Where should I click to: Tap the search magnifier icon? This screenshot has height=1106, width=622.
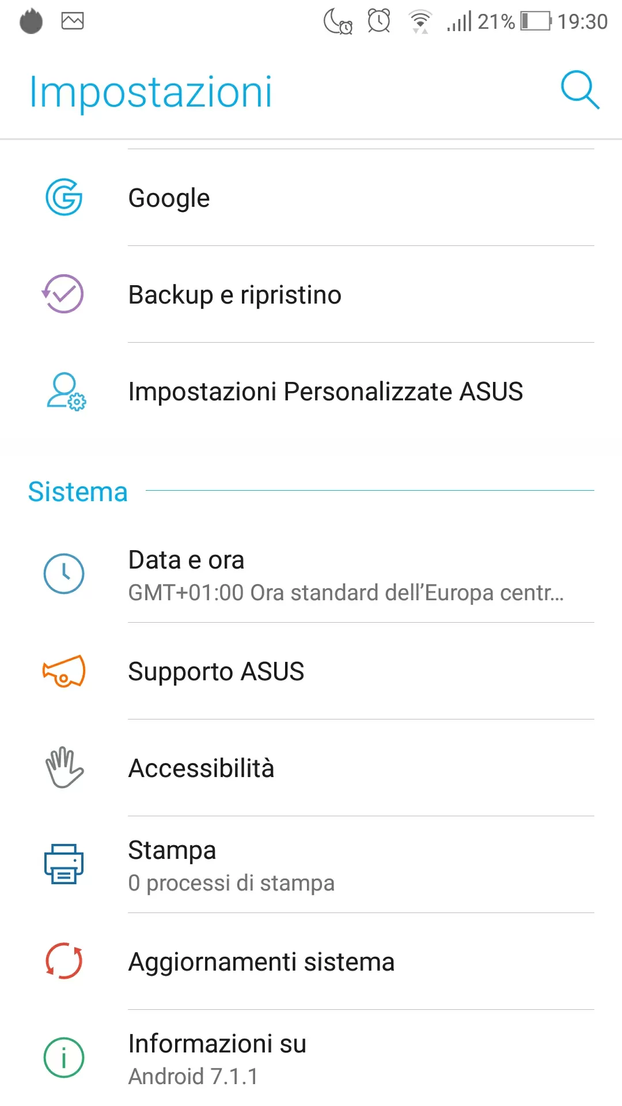coord(580,90)
